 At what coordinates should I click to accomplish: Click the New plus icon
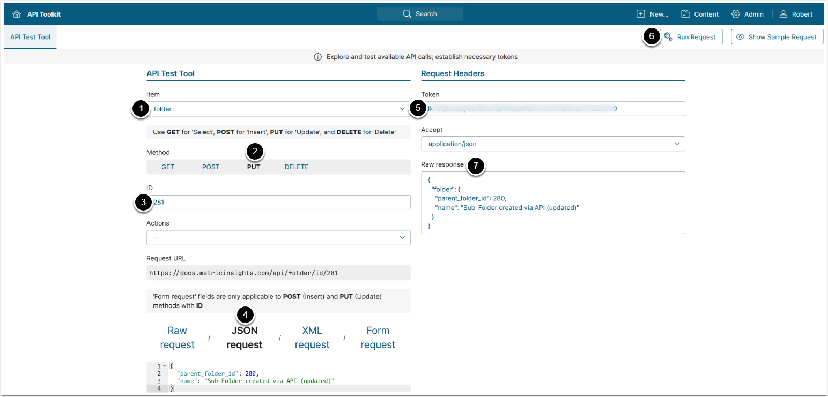coord(641,14)
